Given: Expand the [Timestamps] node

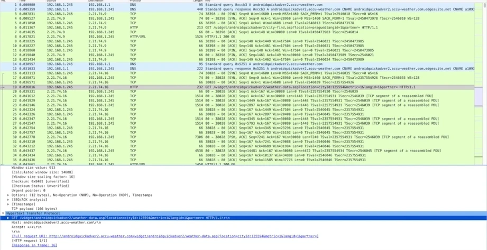Looking at the screenshot, I should click(x=8, y=205).
